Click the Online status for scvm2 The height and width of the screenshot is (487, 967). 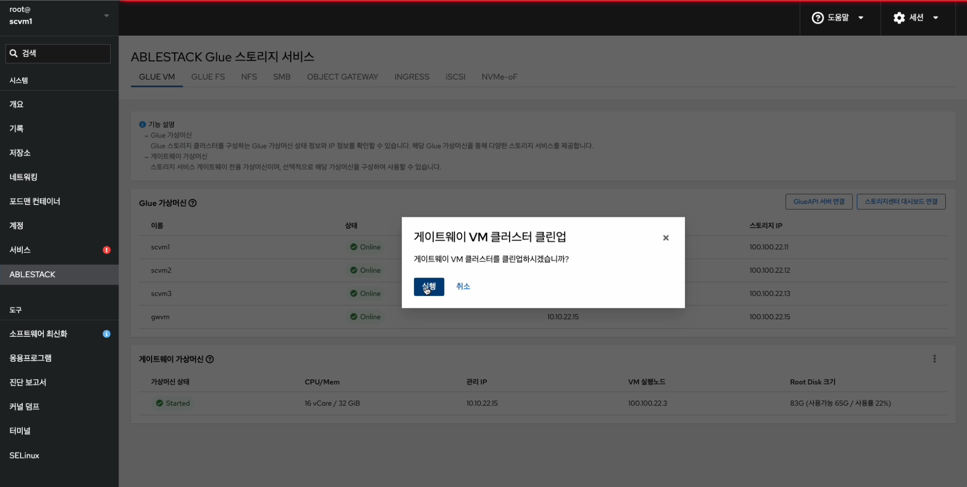click(x=365, y=271)
